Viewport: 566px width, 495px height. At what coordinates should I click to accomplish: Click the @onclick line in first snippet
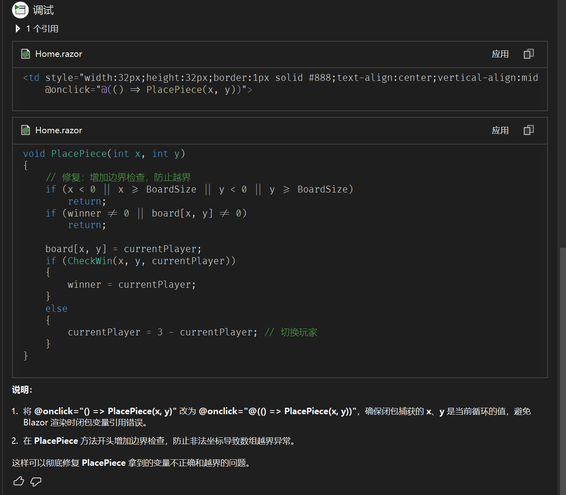pyautogui.click(x=148, y=90)
